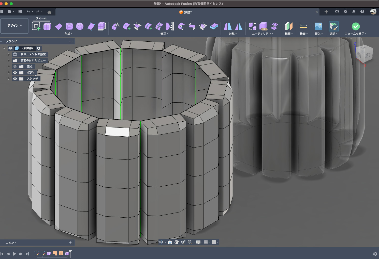Hide the ボディ folder visibility
The image size is (379, 259).
pyautogui.click(x=15, y=73)
